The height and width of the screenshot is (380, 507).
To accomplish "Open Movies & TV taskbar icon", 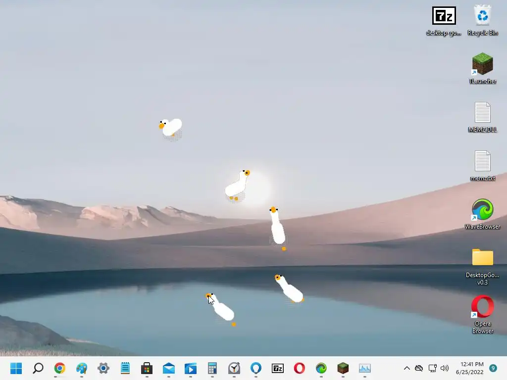I will 191,368.
